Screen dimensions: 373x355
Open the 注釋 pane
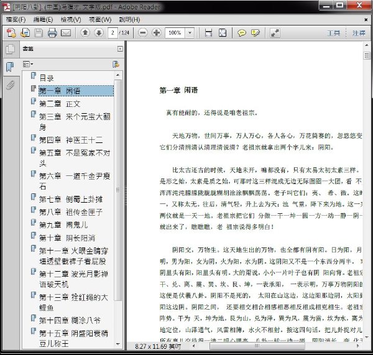pyautogui.click(x=359, y=33)
